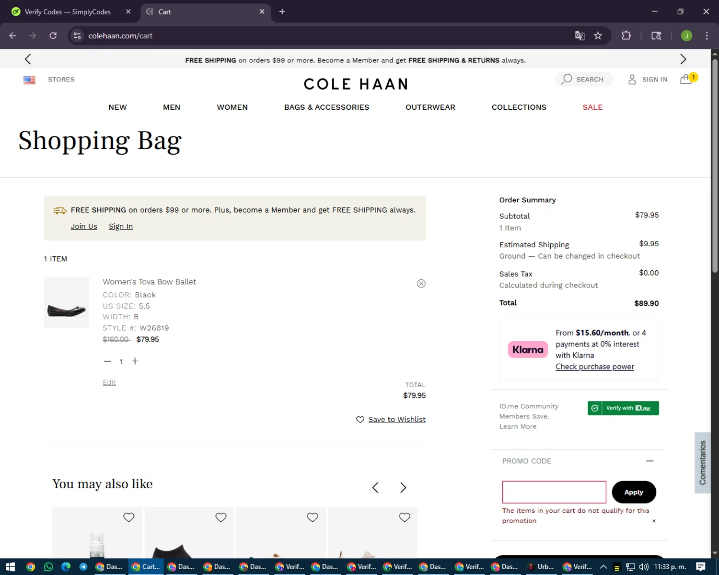Show next promo banner message
This screenshot has height=575, width=719.
click(x=683, y=59)
